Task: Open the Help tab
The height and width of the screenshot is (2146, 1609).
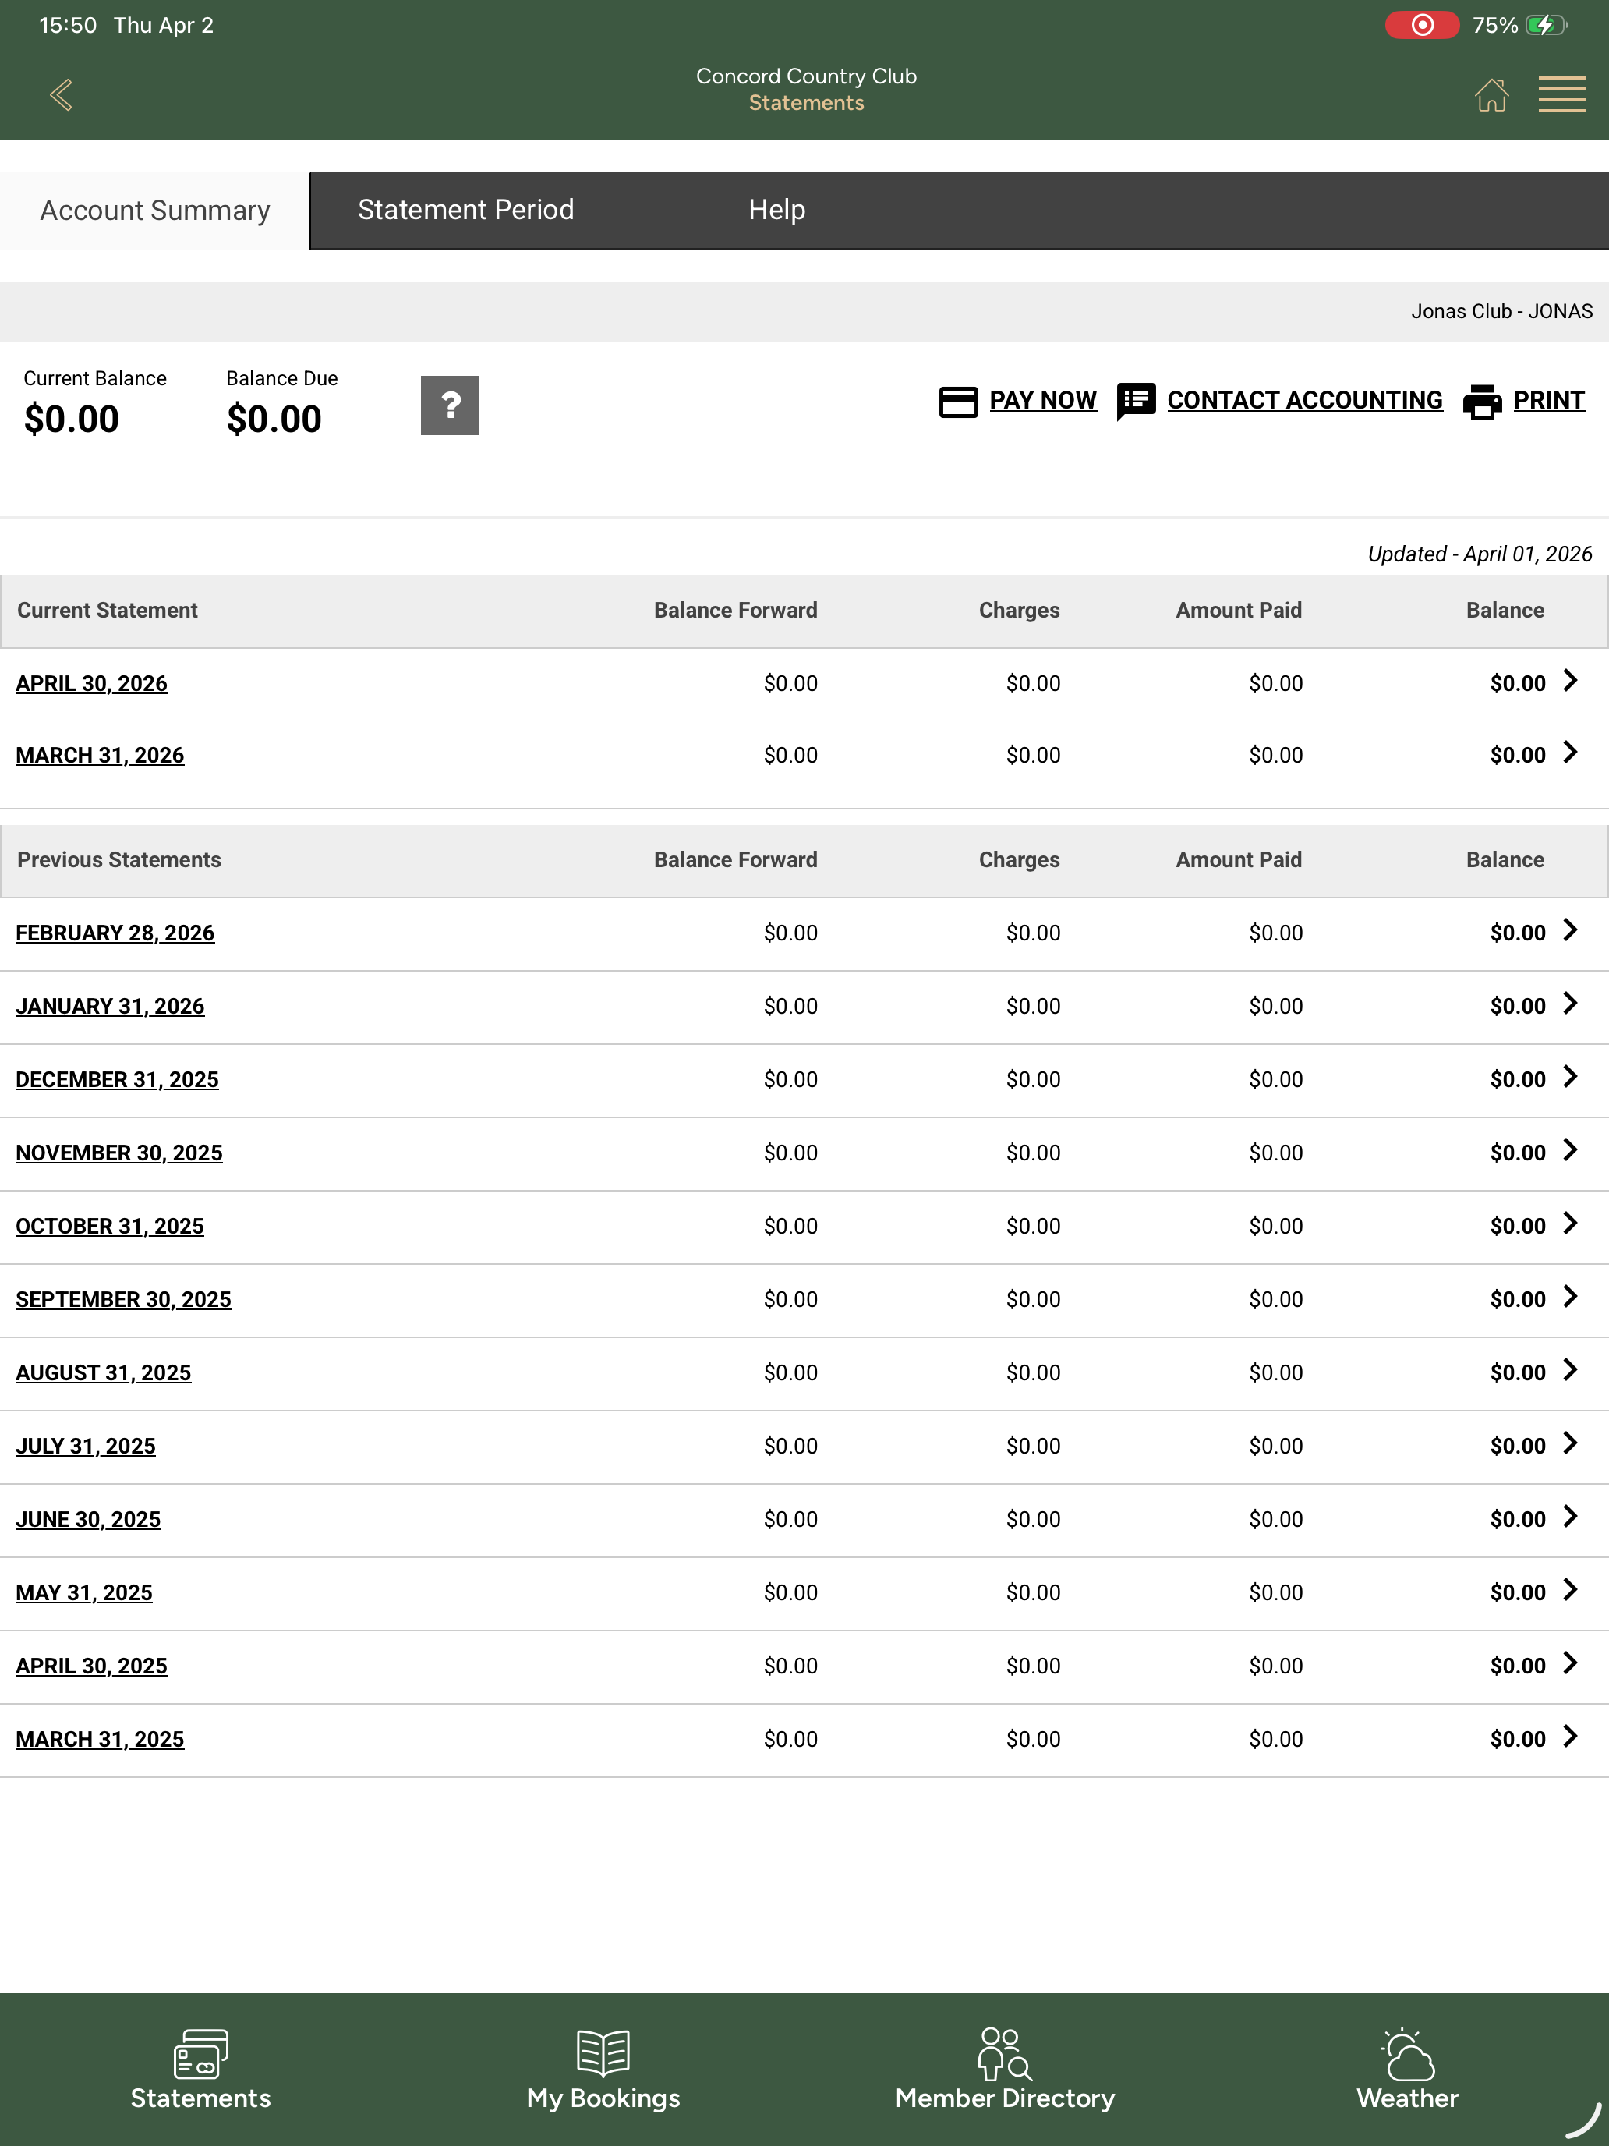Action: 777,210
